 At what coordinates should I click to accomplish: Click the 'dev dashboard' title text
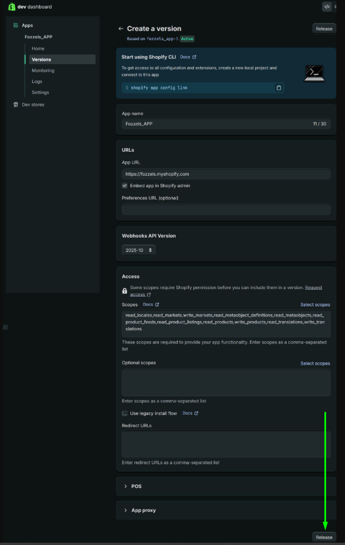point(34,7)
